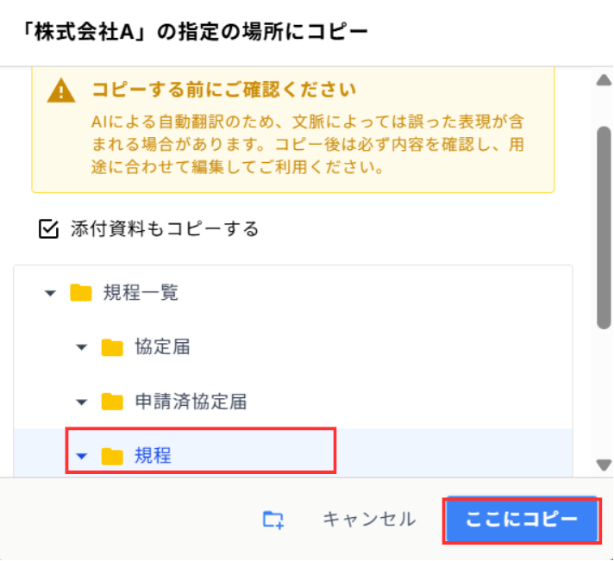614x561 pixels.
Task: Click the scrollbar up arrow
Action: click(604, 81)
